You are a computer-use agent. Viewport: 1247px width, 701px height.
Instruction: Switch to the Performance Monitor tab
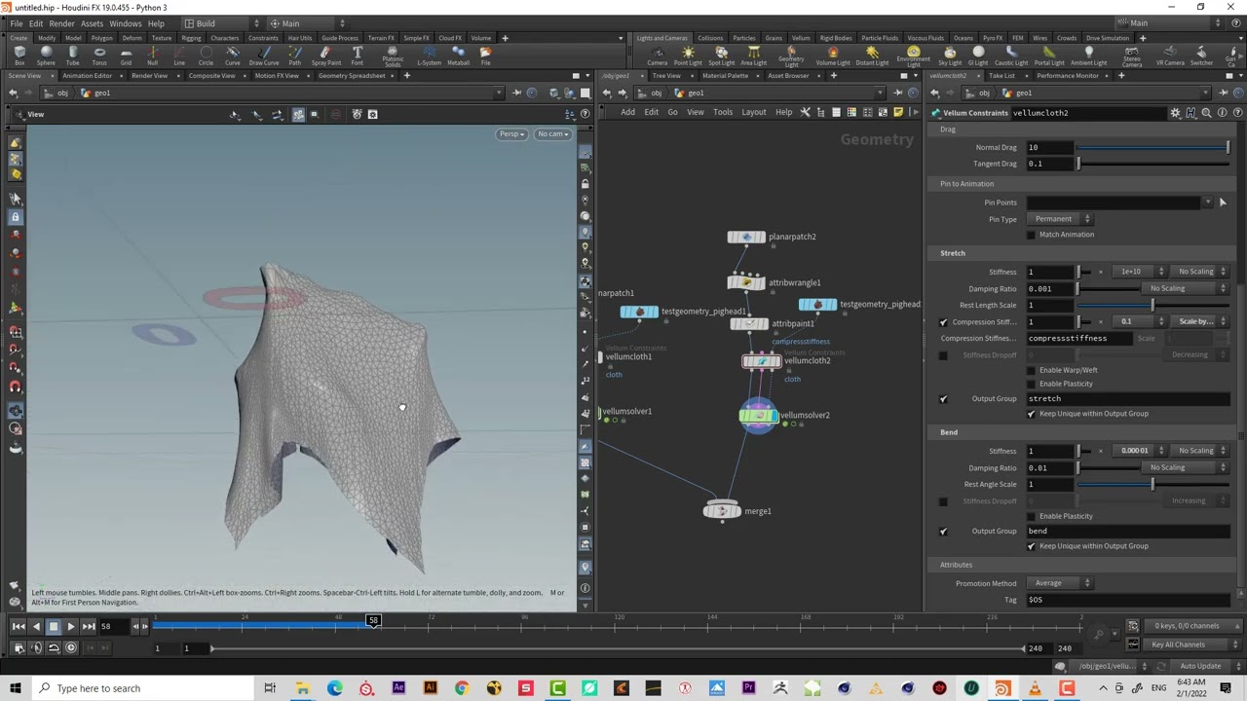point(1068,76)
